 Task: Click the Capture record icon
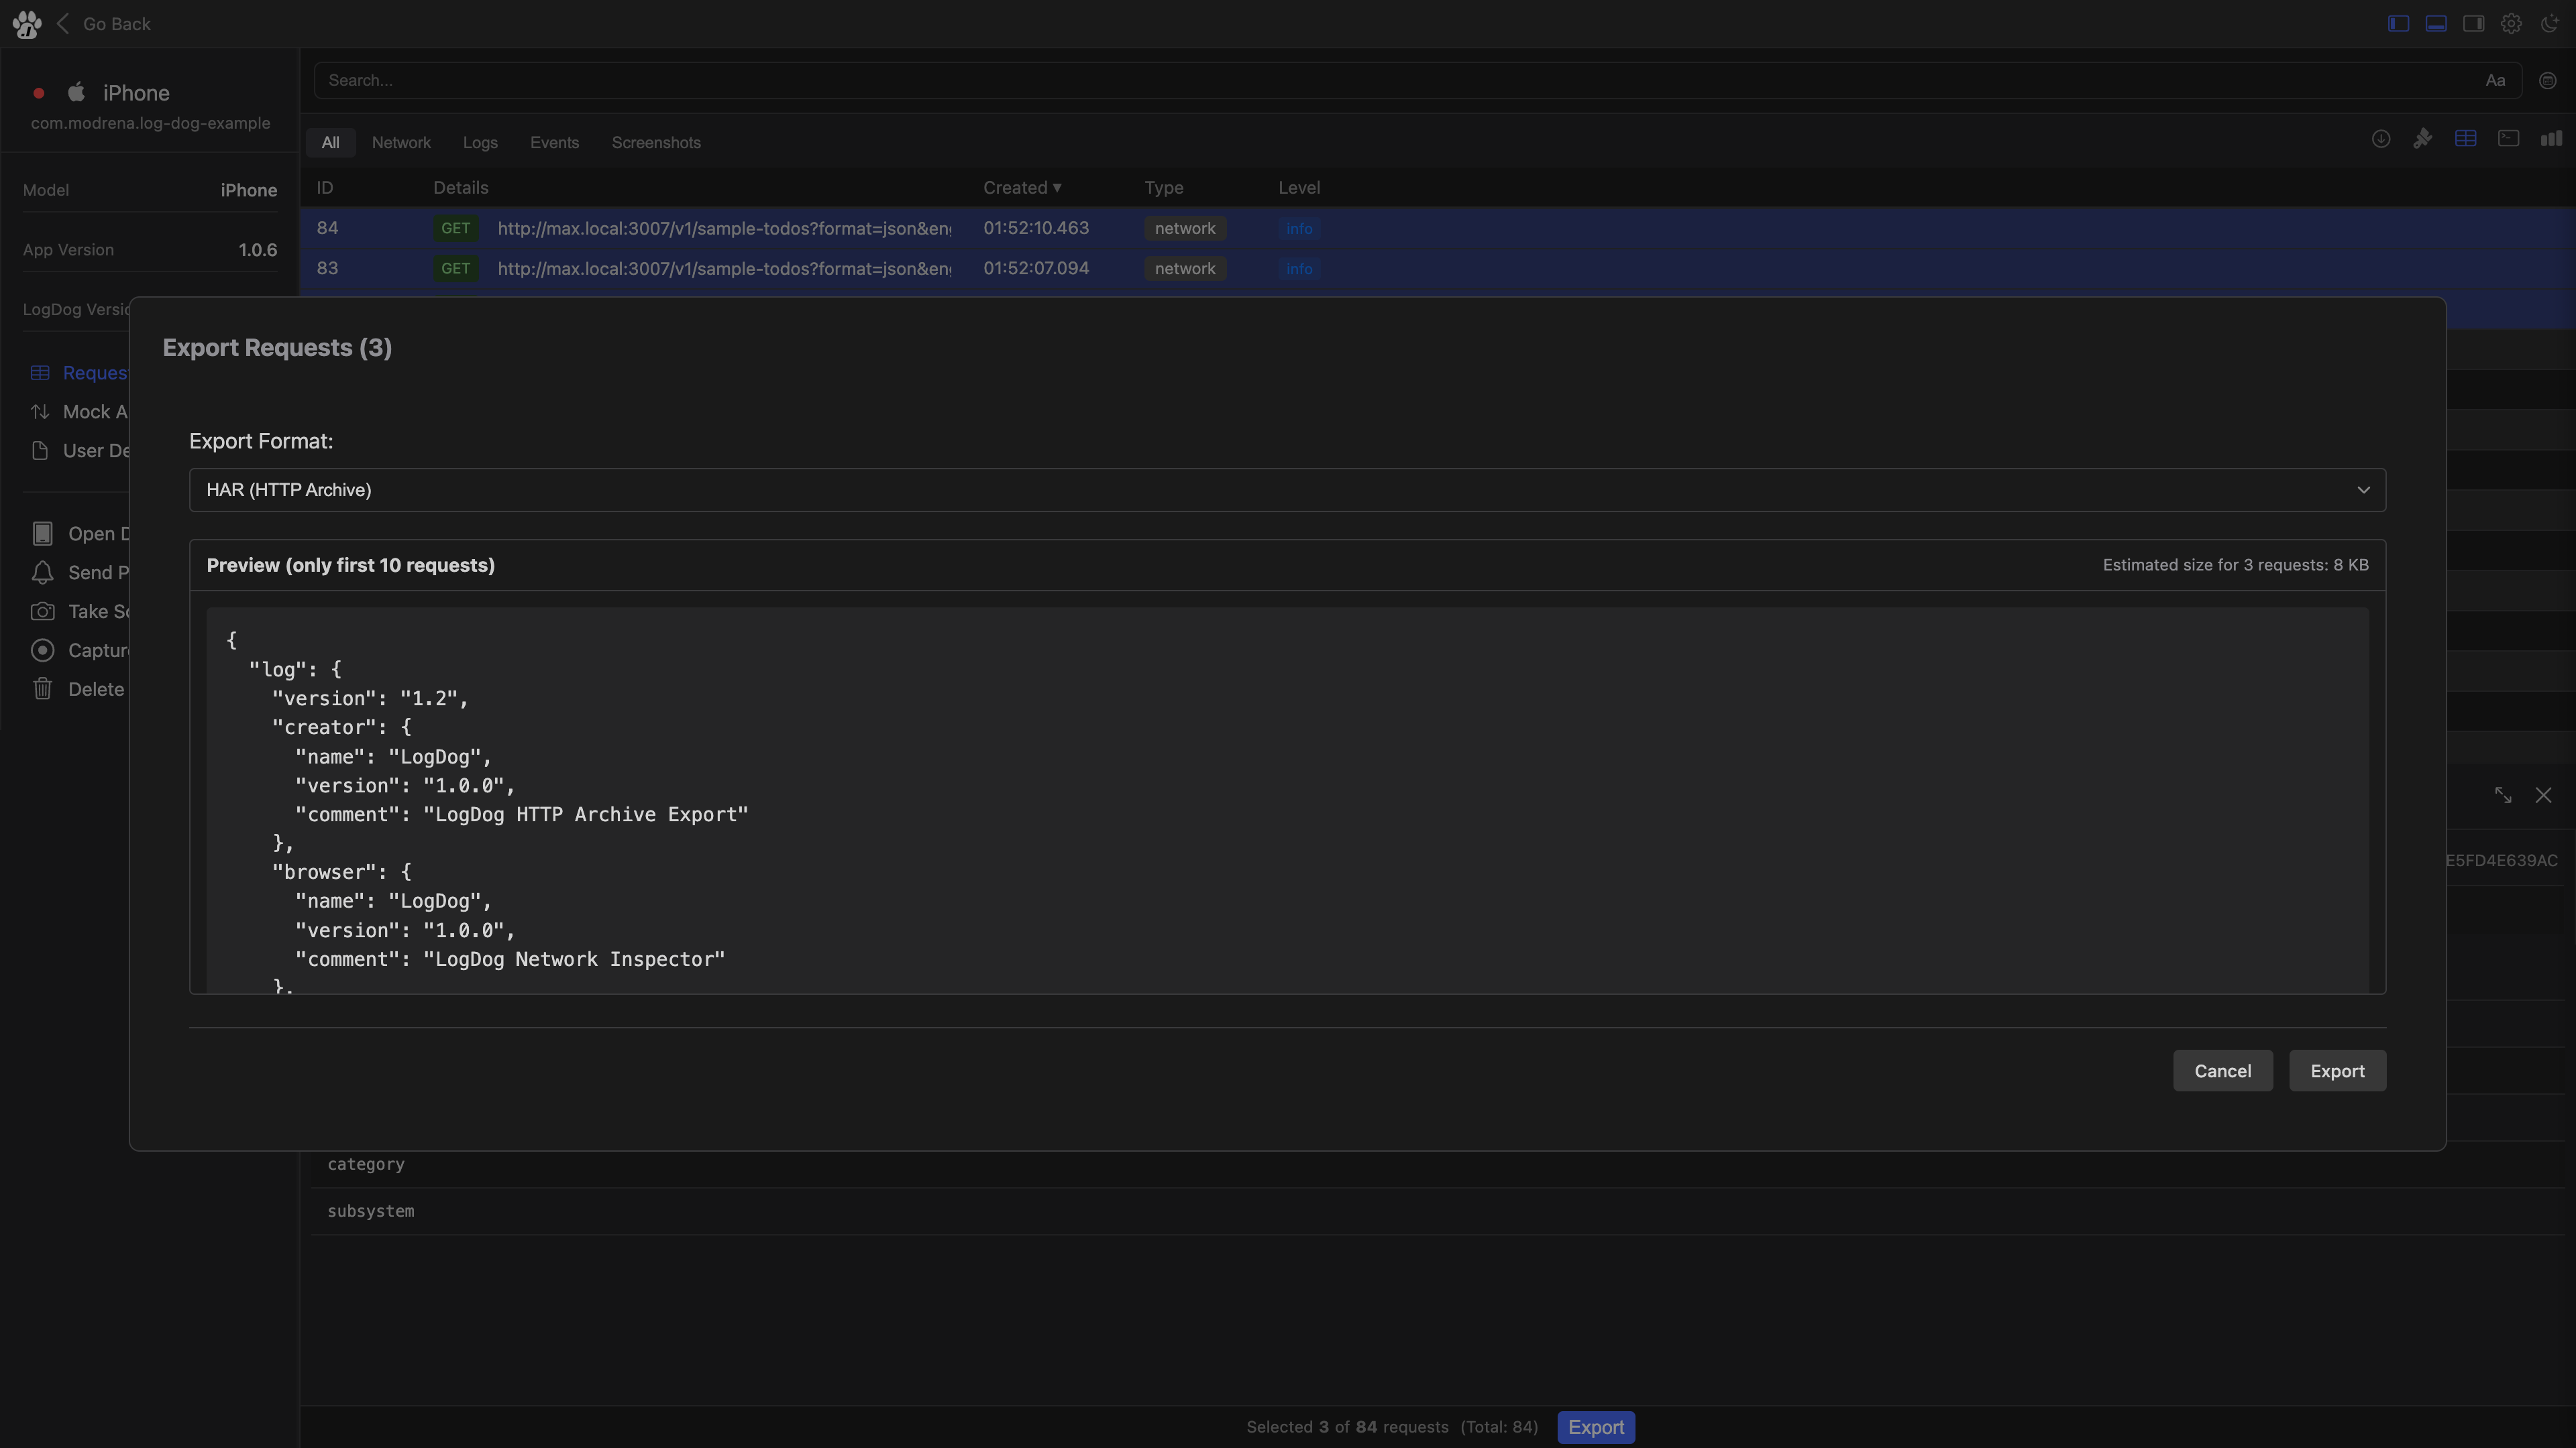point(42,650)
